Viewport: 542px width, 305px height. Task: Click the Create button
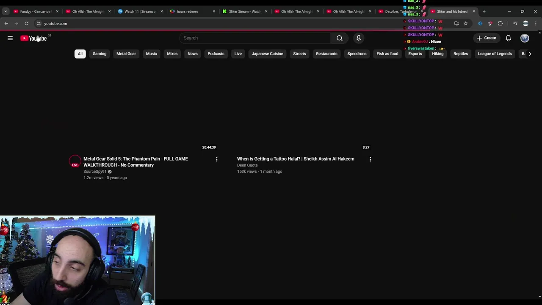click(x=486, y=38)
